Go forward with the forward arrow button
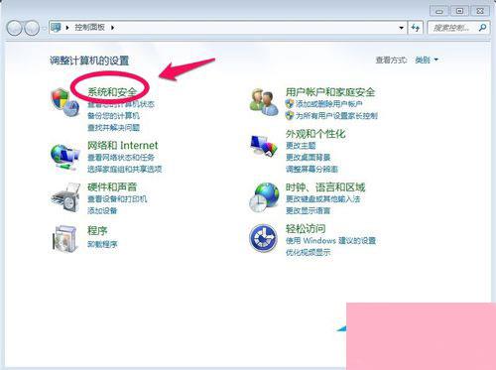 (32, 28)
